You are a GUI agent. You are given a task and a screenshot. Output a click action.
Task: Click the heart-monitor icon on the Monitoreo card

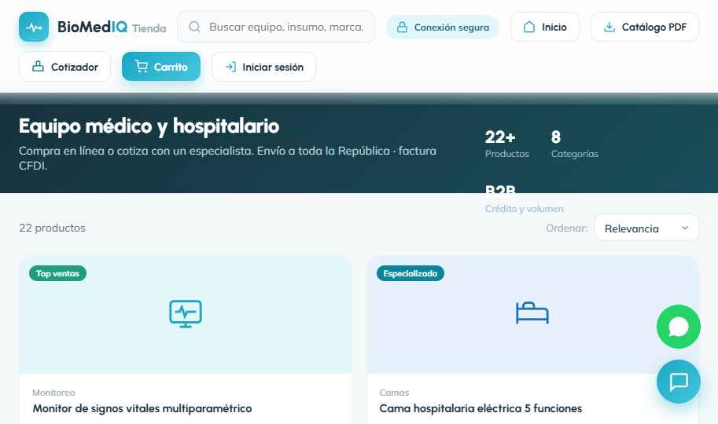[x=186, y=314]
